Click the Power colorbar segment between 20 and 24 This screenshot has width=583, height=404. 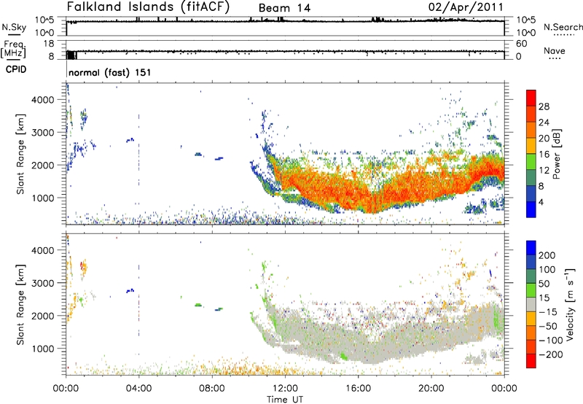point(531,131)
